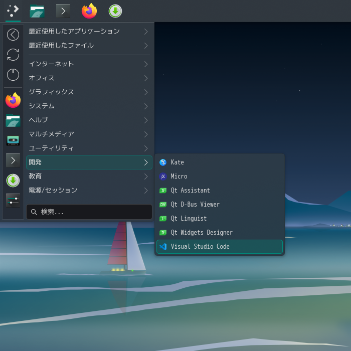Open green download updater in top panel

coord(115,11)
